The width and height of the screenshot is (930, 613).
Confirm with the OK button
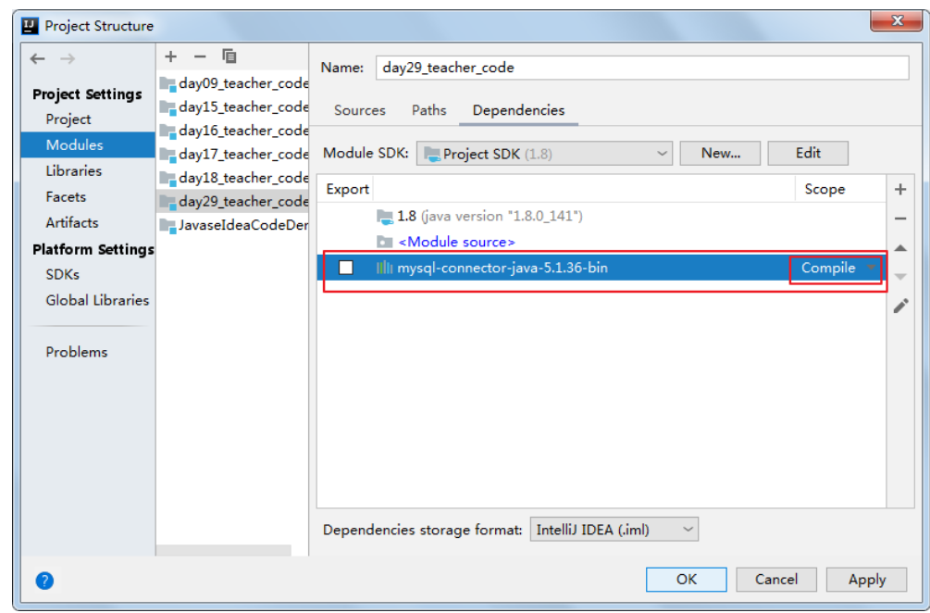coord(687,579)
